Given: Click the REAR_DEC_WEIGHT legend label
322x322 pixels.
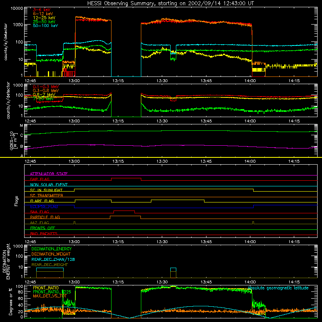Looking at the screenshot, I should [x=50, y=265].
